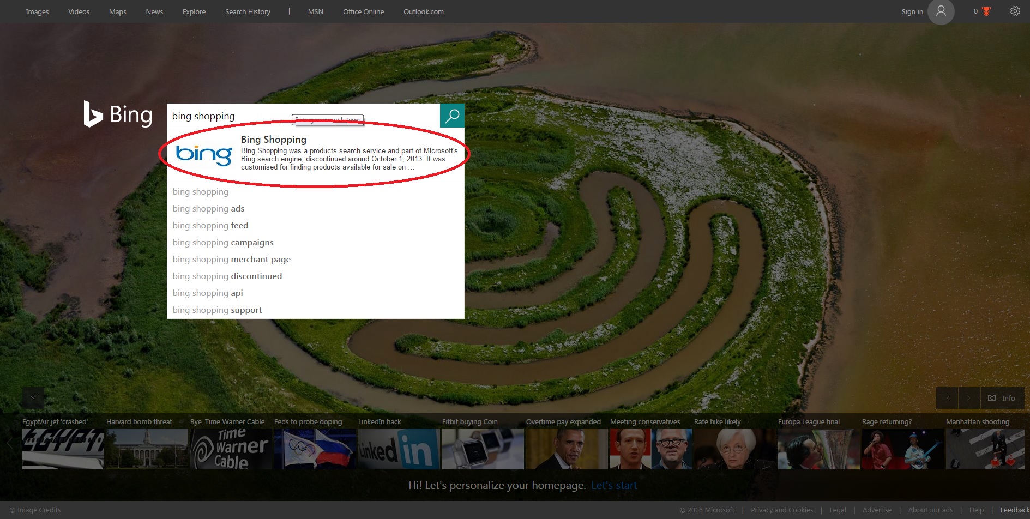Viewport: 1030px width, 519px height.
Task: Select 'bing shopping ads' suggestion
Action: click(x=316, y=208)
